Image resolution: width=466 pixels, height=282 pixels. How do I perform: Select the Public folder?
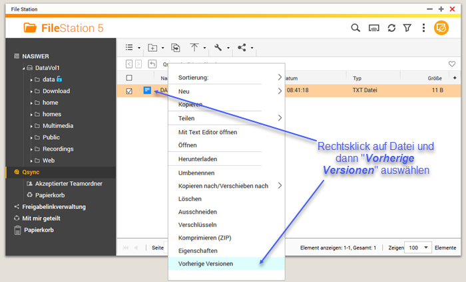coord(51,137)
